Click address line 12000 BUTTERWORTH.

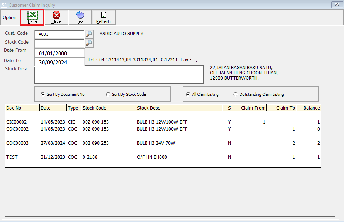coord(234,78)
